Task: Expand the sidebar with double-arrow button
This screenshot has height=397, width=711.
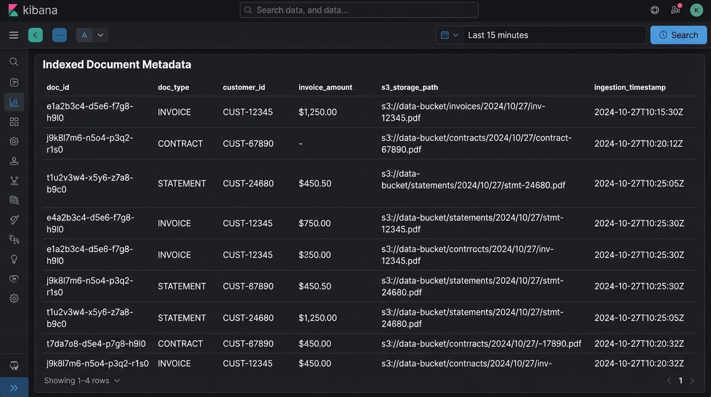Action: 14,388
